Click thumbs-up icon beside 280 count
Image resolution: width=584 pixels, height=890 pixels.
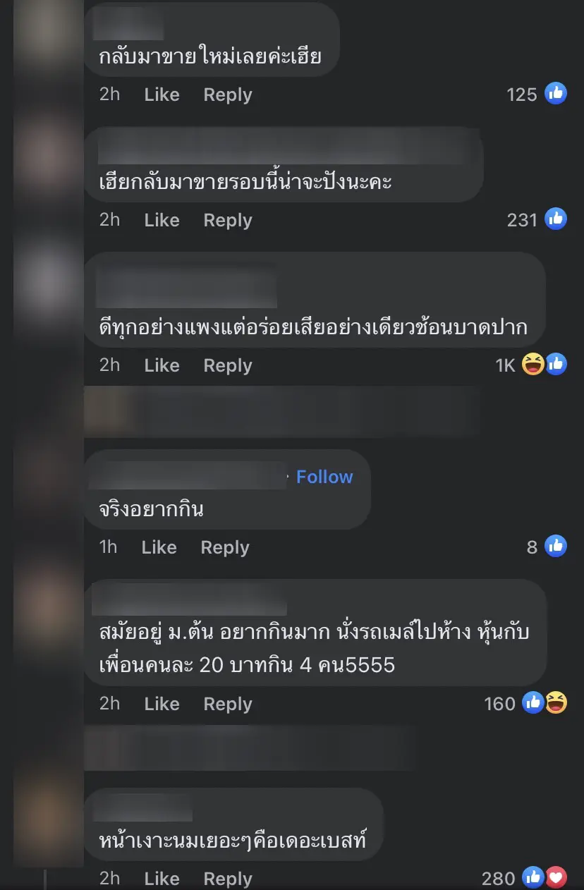tap(533, 877)
